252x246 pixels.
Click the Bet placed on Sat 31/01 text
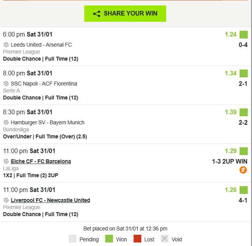125,229
